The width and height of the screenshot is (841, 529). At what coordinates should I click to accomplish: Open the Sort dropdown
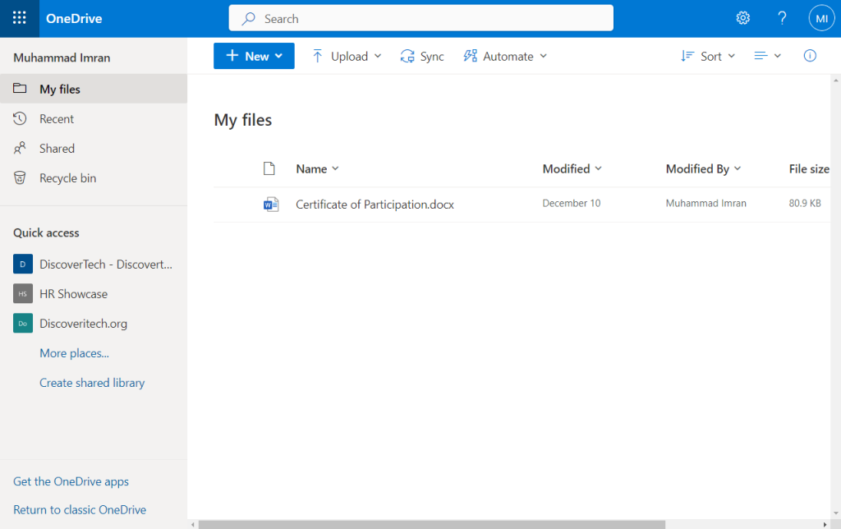point(707,56)
